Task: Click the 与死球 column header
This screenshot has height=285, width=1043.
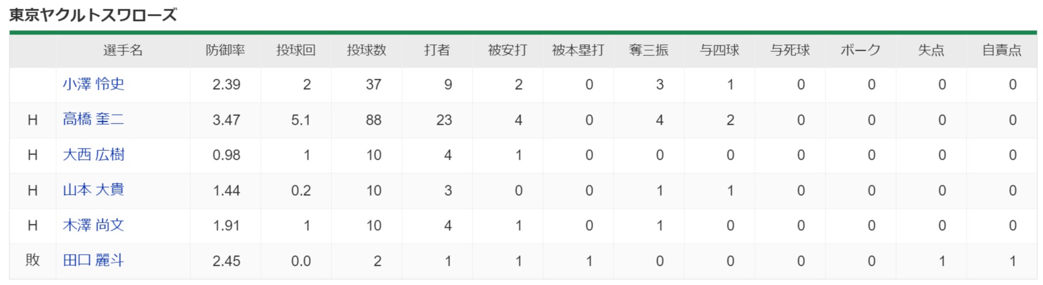Action: [x=790, y=51]
